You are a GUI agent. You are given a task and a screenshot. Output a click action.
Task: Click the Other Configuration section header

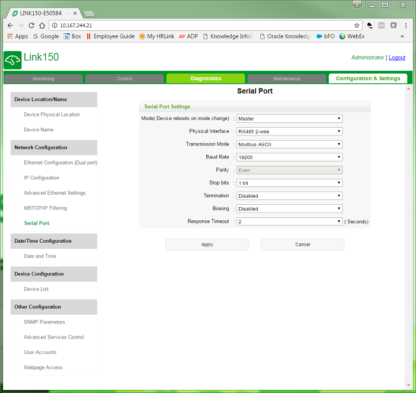(x=54, y=307)
